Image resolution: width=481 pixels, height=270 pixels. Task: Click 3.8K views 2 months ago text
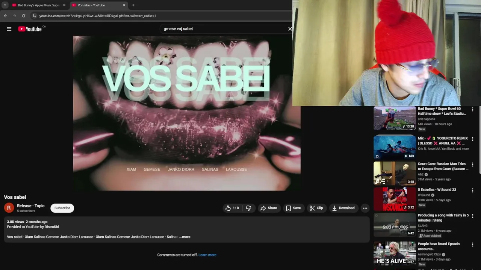click(27, 222)
